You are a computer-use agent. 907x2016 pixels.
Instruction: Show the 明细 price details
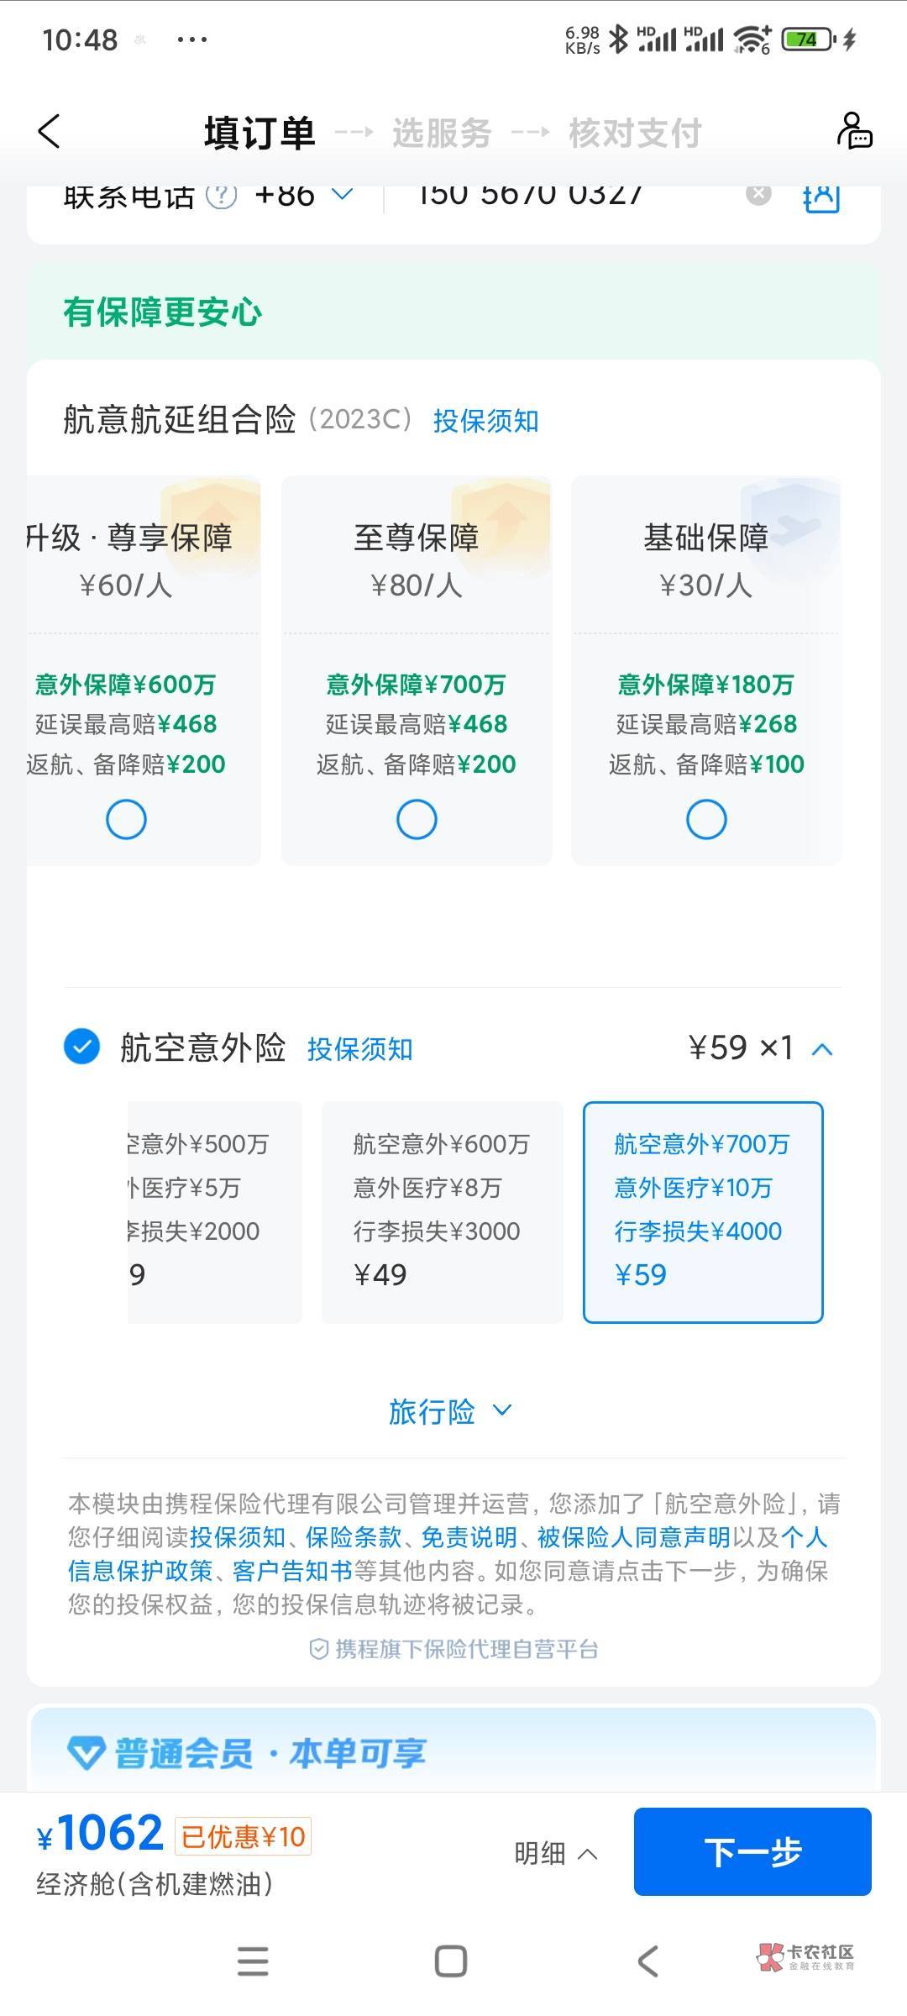pyautogui.click(x=555, y=1853)
